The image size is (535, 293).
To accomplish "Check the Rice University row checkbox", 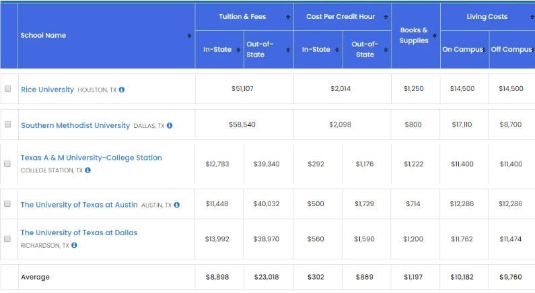I will pos(8,88).
